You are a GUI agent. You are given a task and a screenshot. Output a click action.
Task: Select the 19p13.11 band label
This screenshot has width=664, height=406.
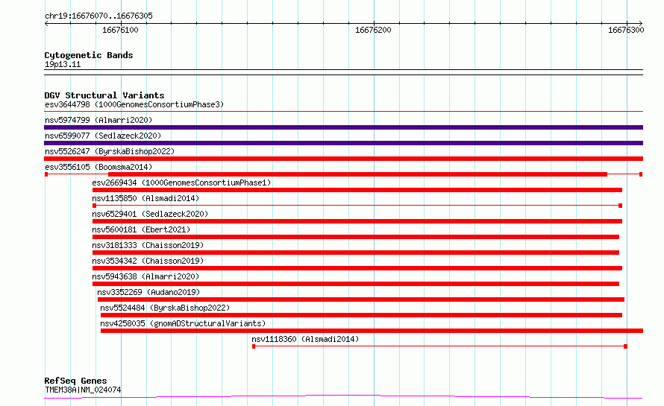(63, 64)
